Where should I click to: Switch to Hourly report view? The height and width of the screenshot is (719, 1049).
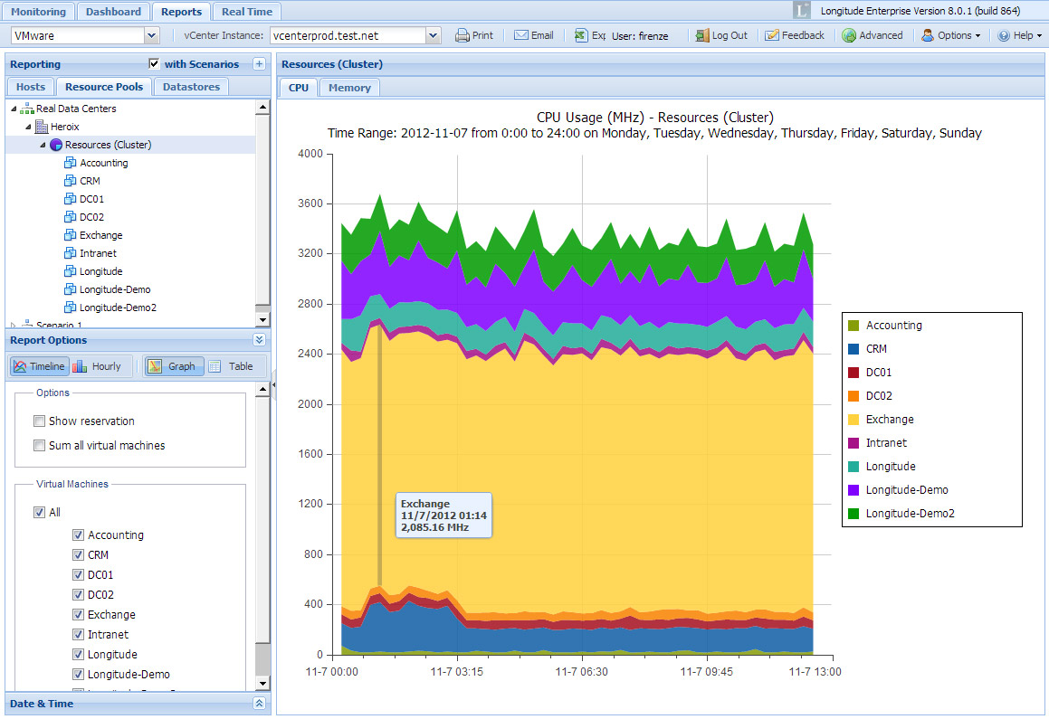96,366
